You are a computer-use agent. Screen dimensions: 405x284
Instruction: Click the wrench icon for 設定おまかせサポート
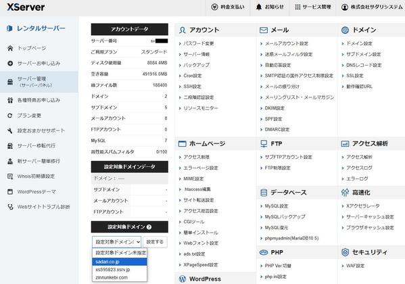pos(10,131)
